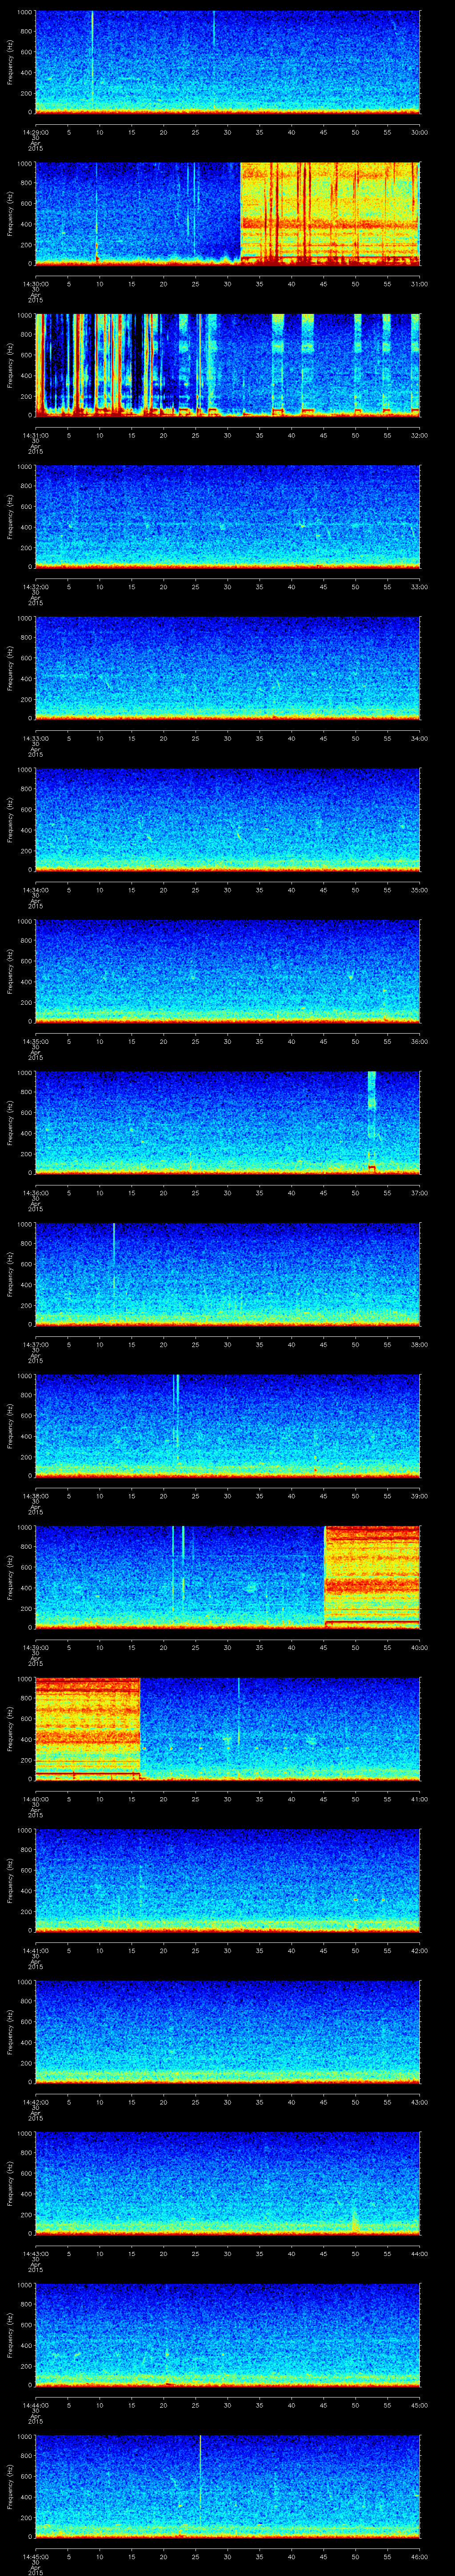455x2576 pixels.
Task: Click the 33:00 end-of-axis time label
Action: click(x=420, y=587)
